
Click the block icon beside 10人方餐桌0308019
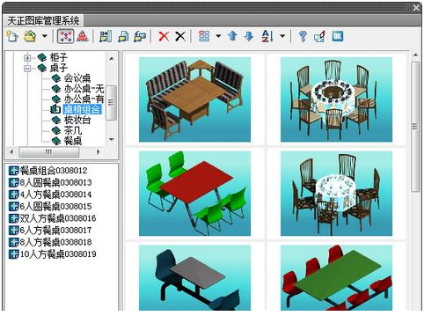coord(14,253)
